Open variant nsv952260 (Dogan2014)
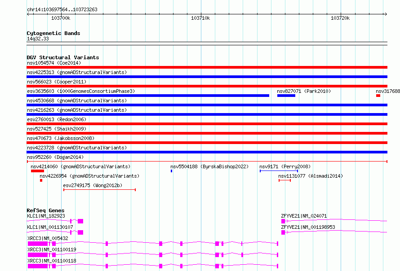400x271 pixels. pos(55,157)
